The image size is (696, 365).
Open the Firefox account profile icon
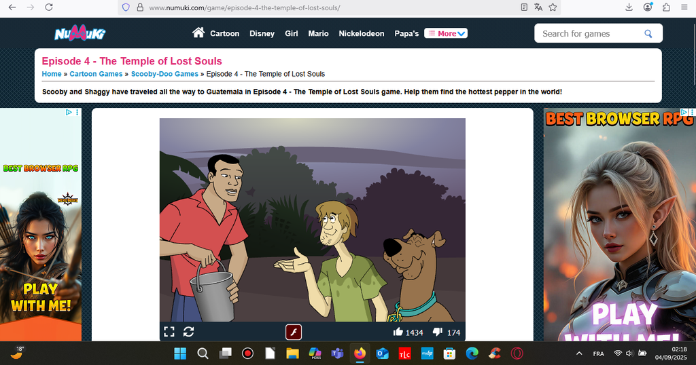(648, 7)
